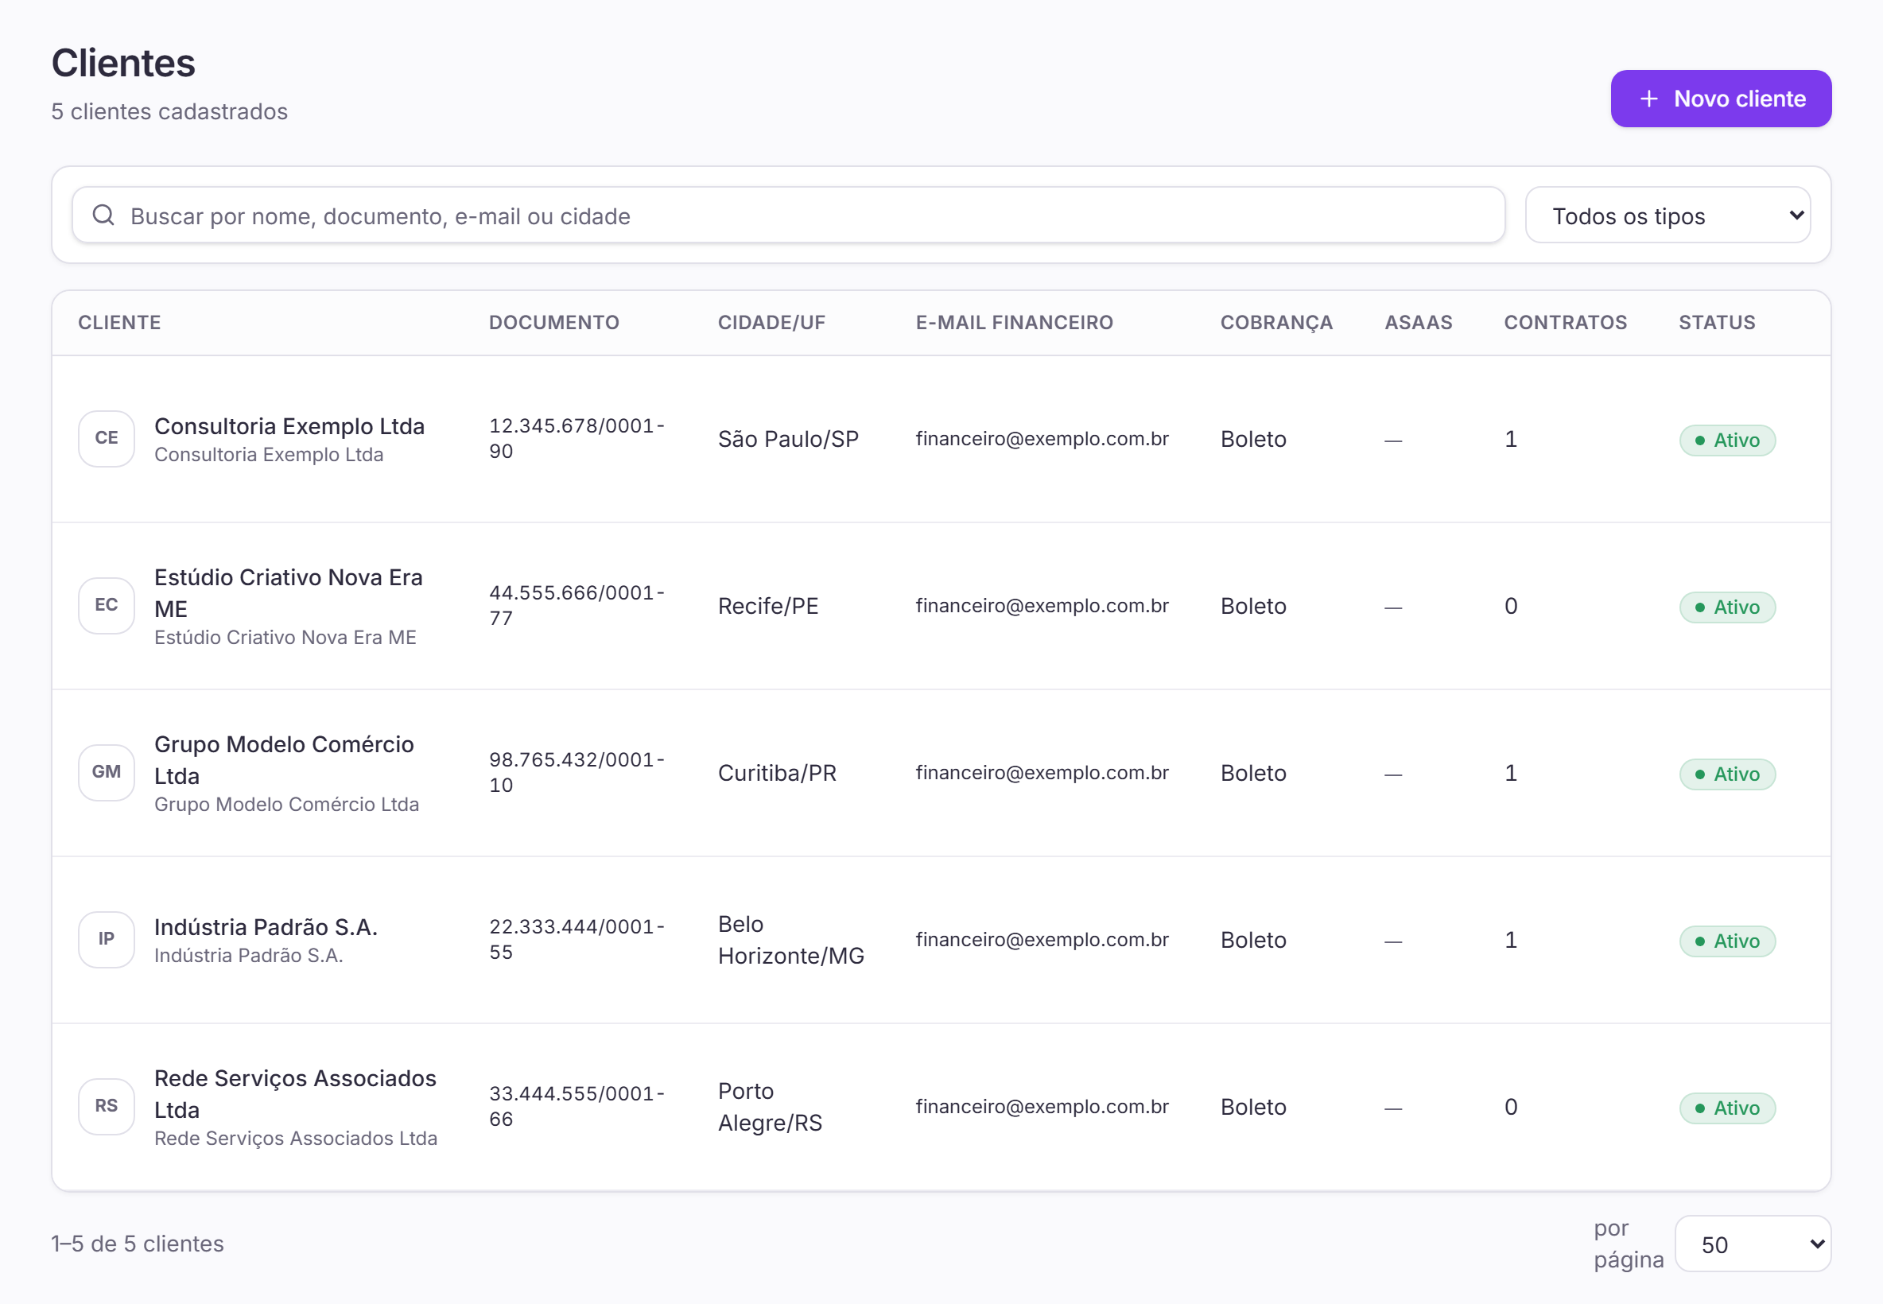Click document 44.555.666/0001-77

[577, 605]
